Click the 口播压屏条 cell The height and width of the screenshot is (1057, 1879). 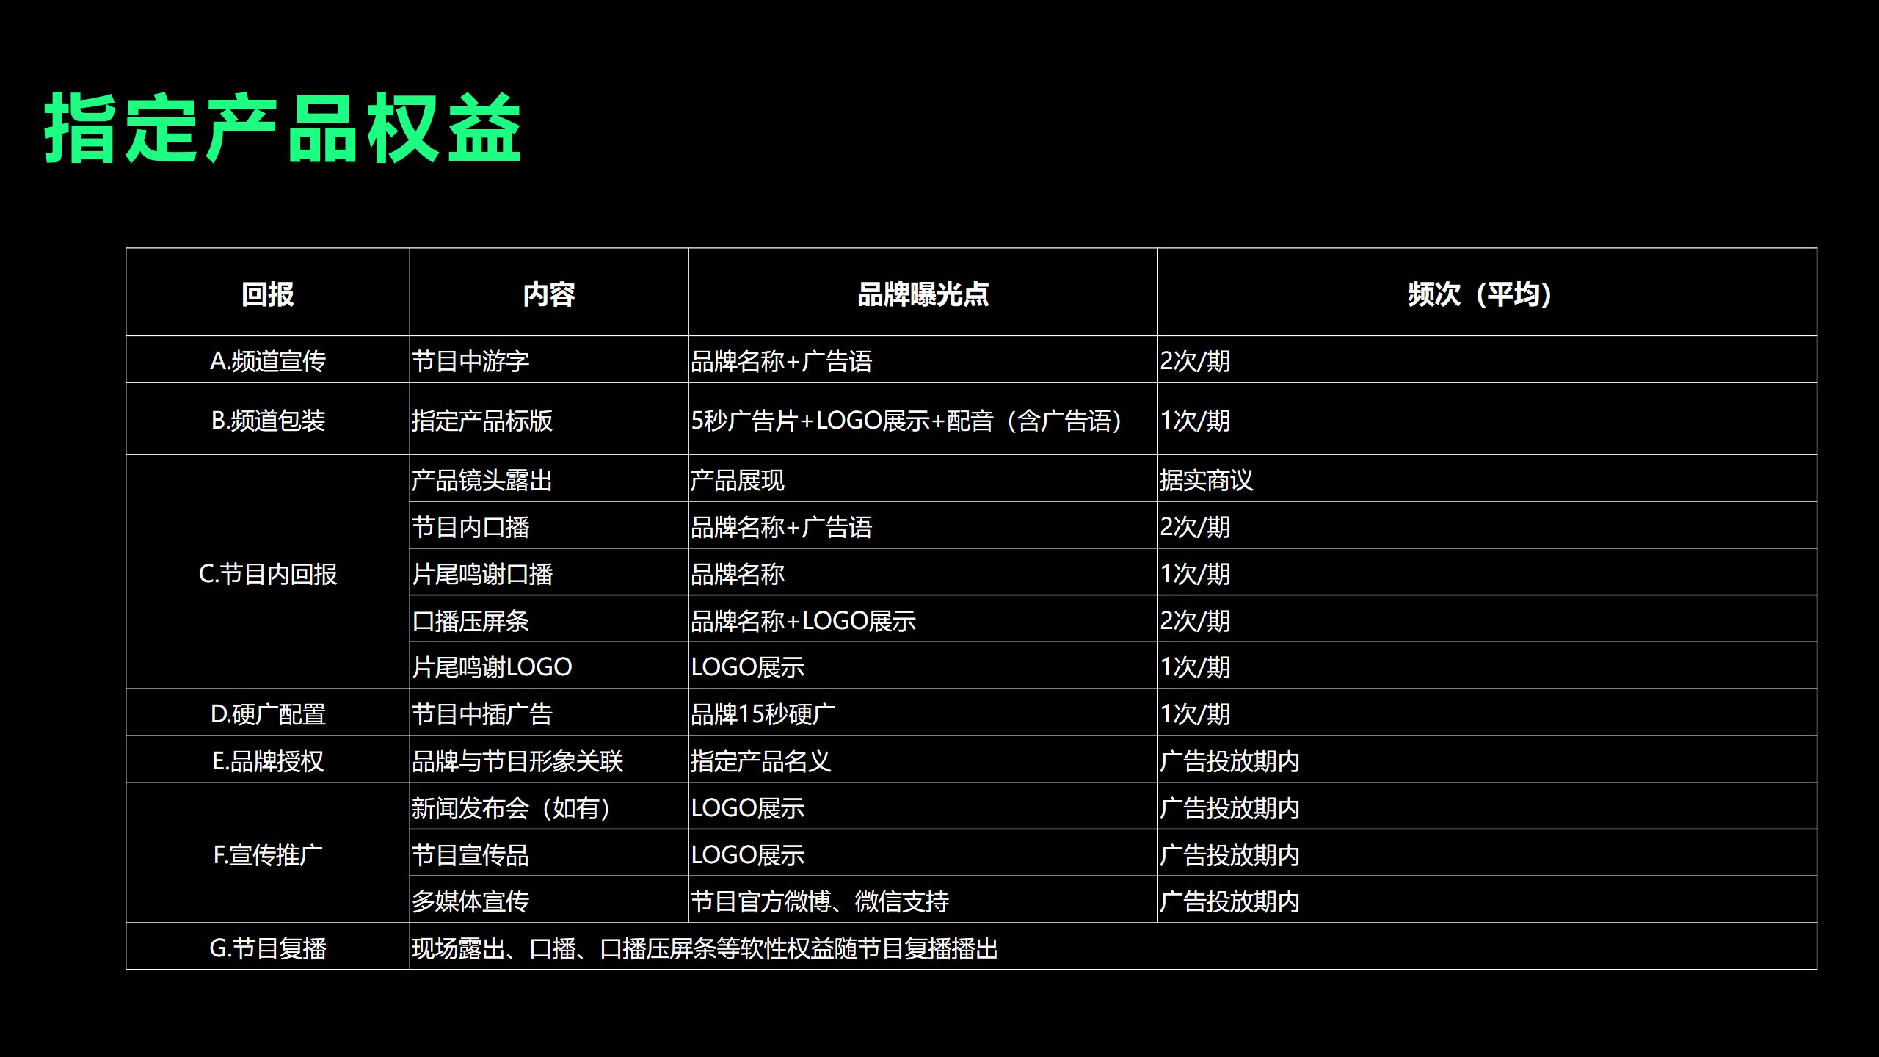[x=549, y=618]
